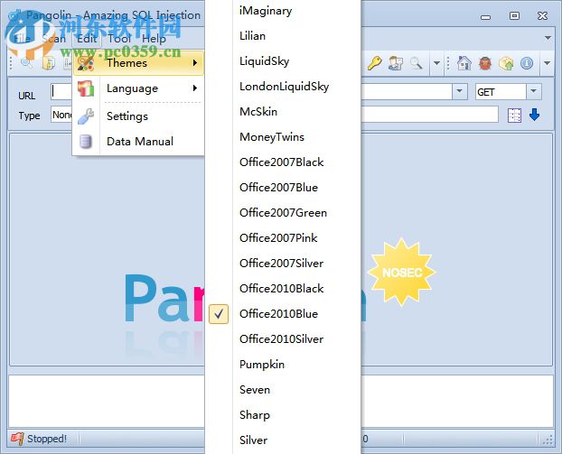Click the red ladybug bug icon
Screen dimensions: 562x454
click(485, 64)
